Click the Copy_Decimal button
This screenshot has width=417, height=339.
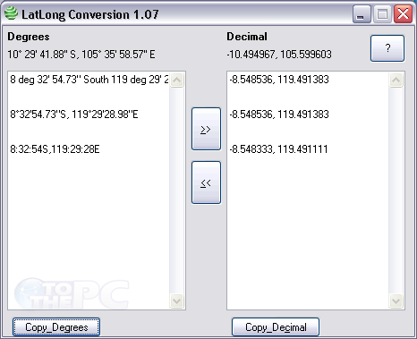click(x=276, y=327)
